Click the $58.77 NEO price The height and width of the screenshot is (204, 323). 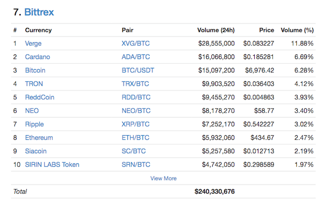[264, 111]
